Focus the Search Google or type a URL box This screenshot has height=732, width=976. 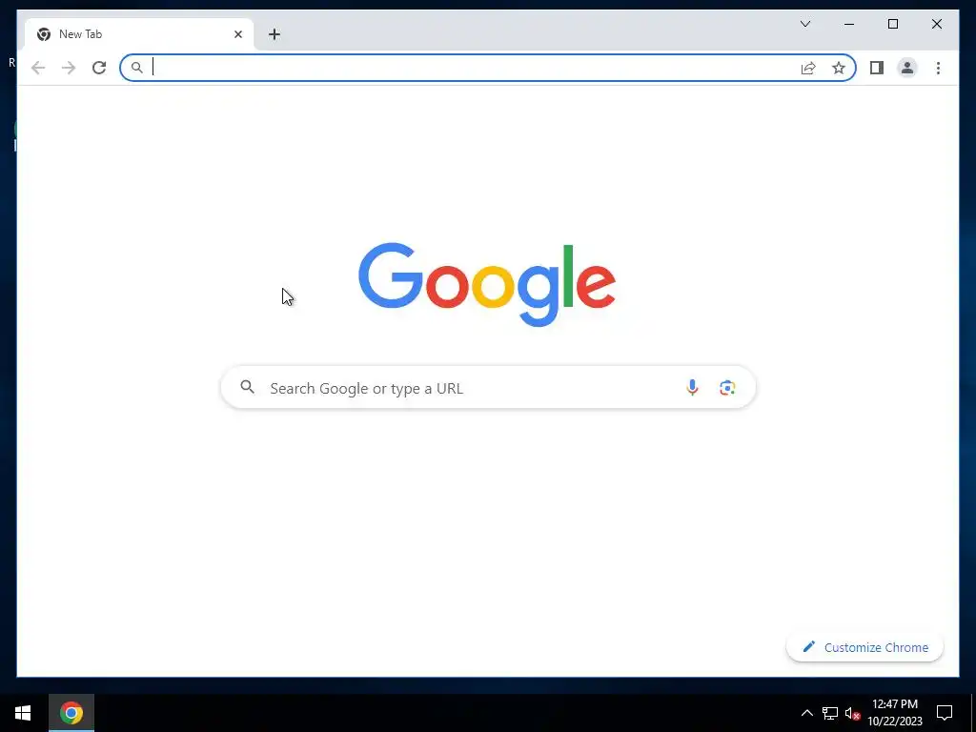tap(488, 388)
